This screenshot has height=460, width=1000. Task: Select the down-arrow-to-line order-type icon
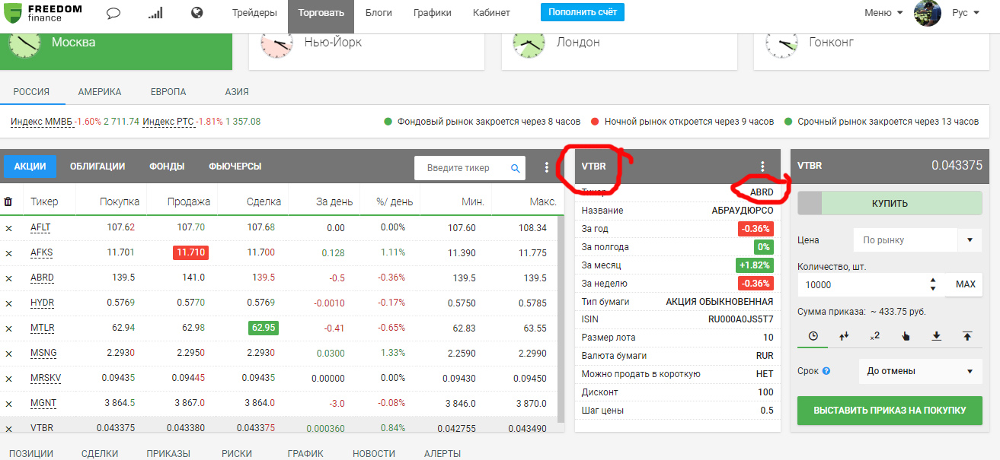point(936,335)
